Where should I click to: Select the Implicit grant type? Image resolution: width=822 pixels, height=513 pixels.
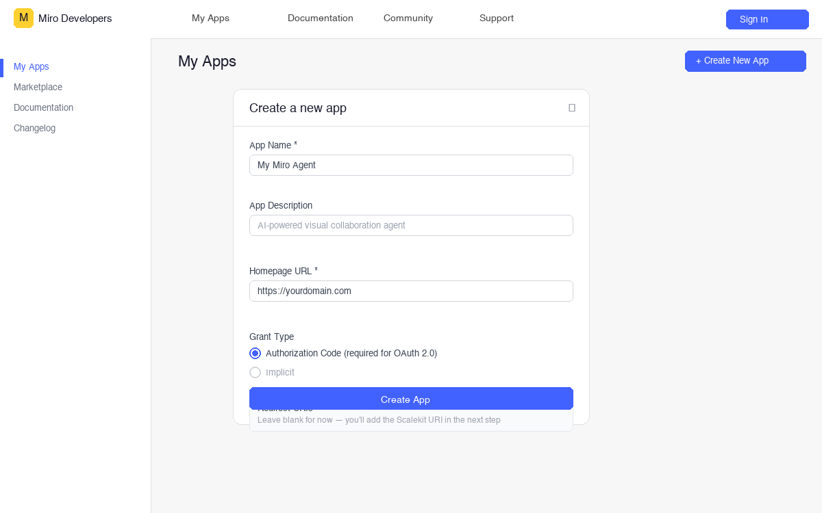255,372
